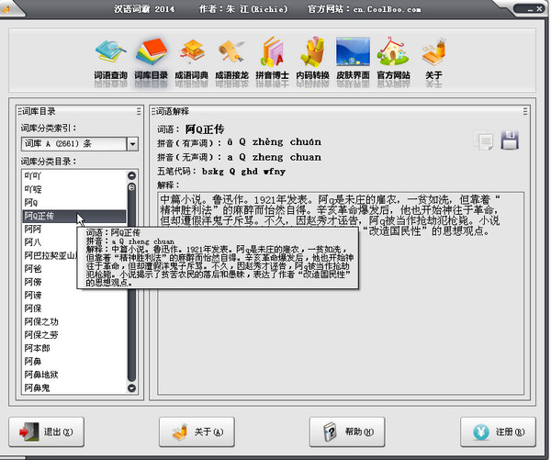Click 词库目录 panel grip icon

[139, 111]
